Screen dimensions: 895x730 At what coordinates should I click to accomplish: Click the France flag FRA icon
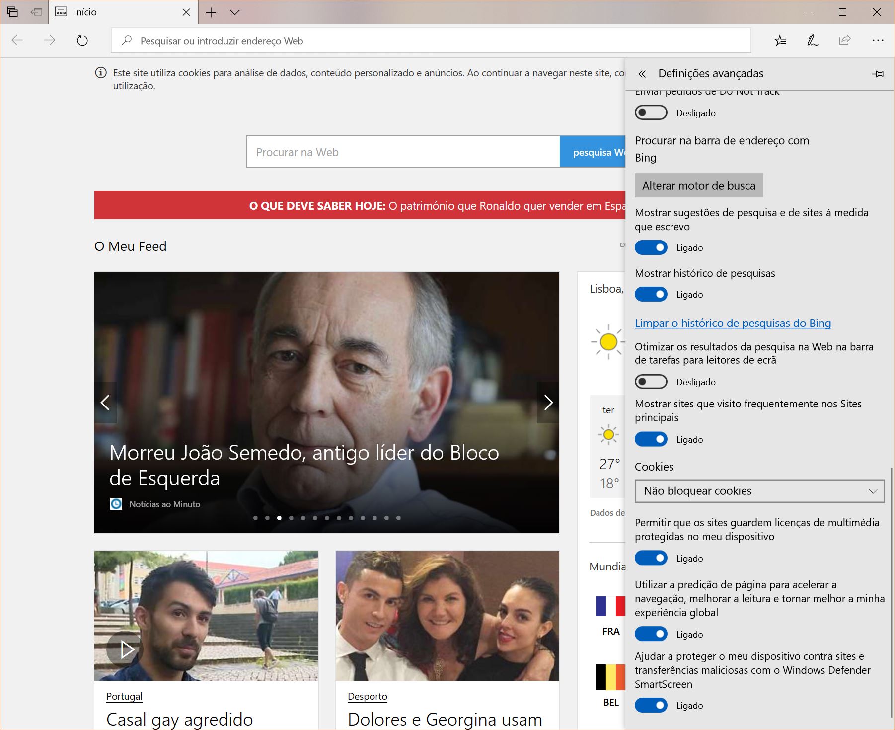(610, 606)
